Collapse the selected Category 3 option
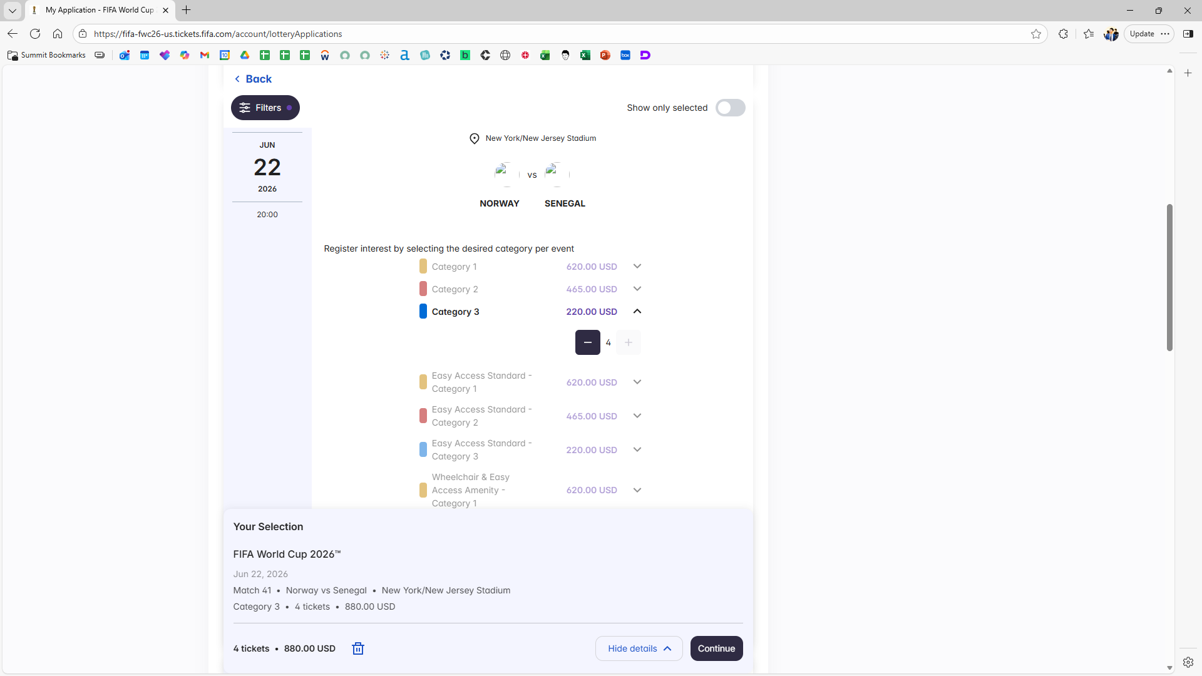 point(637,312)
